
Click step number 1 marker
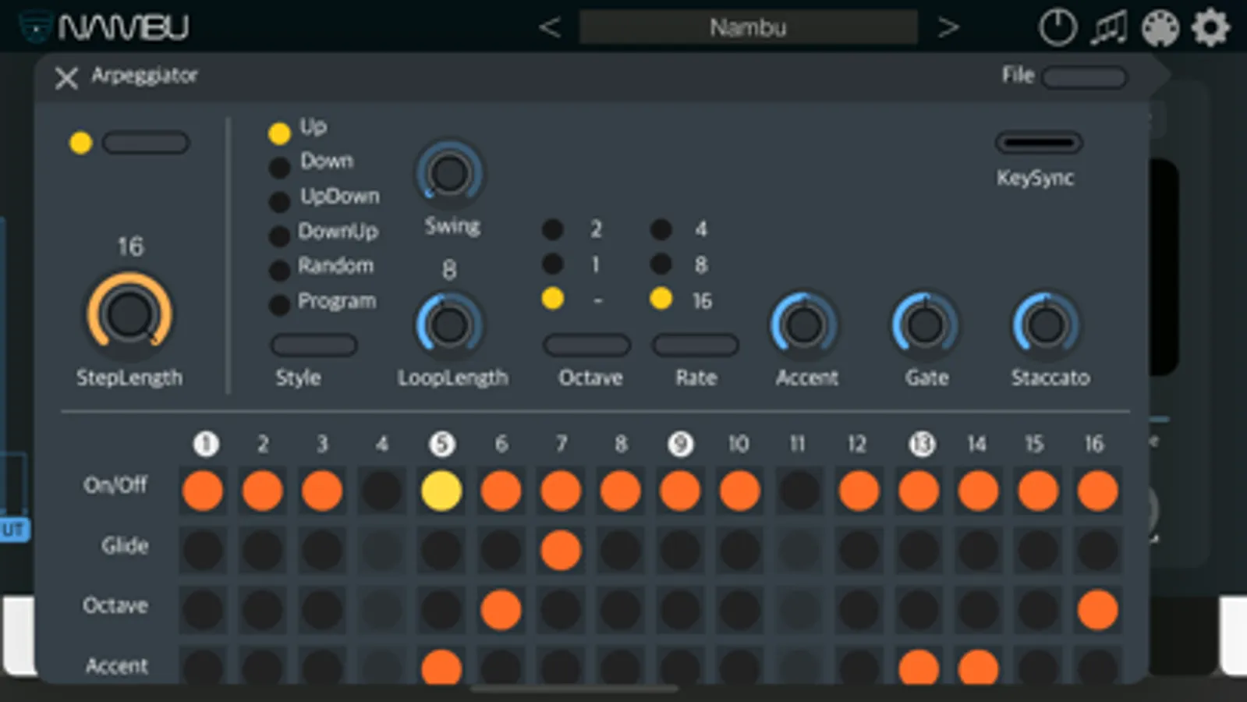[x=206, y=444]
